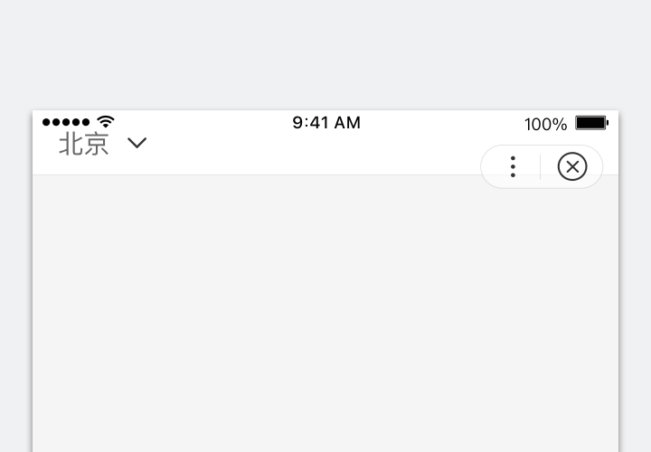
Task: Tap the small tip of the battery icon
Action: pyautogui.click(x=608, y=123)
